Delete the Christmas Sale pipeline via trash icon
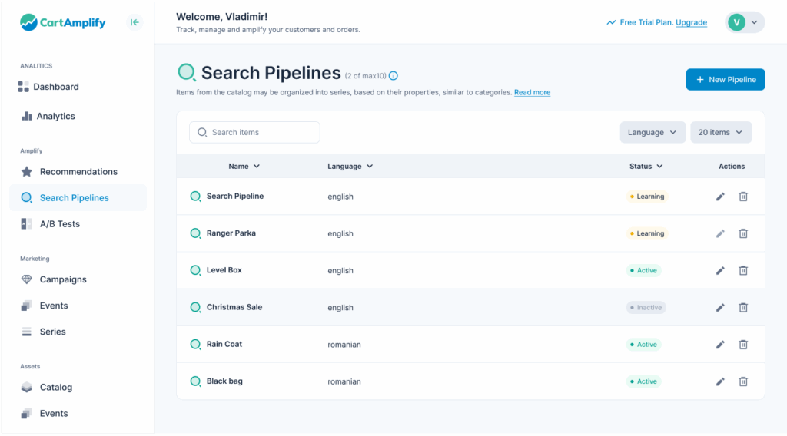This screenshot has height=436, width=787. click(743, 307)
